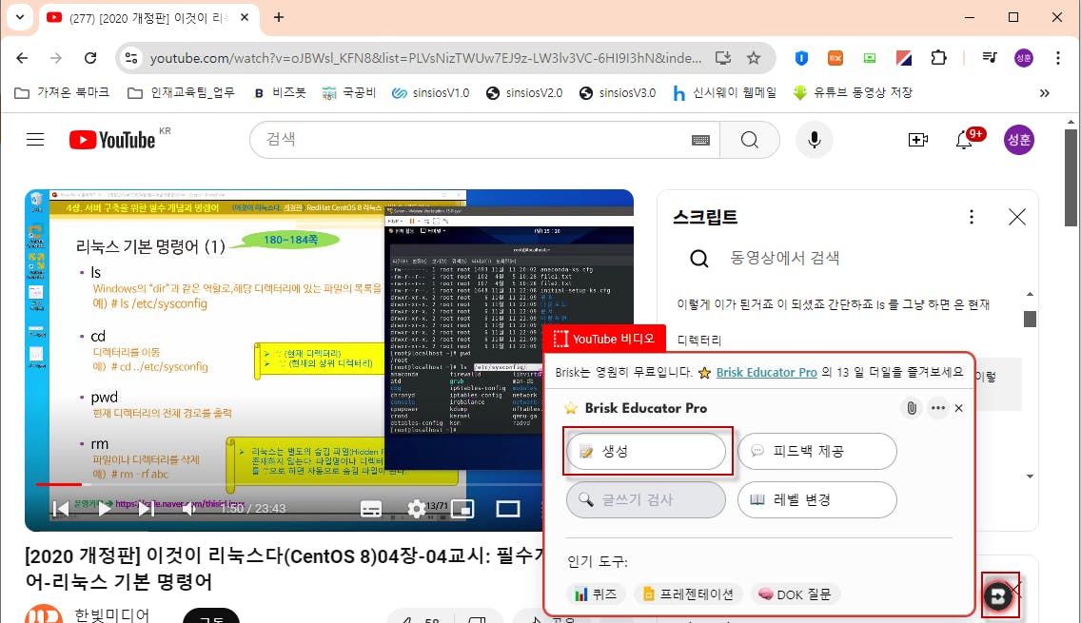This screenshot has width=1081, height=623.
Task: Toggle miniplayer mode
Action: coord(462,509)
